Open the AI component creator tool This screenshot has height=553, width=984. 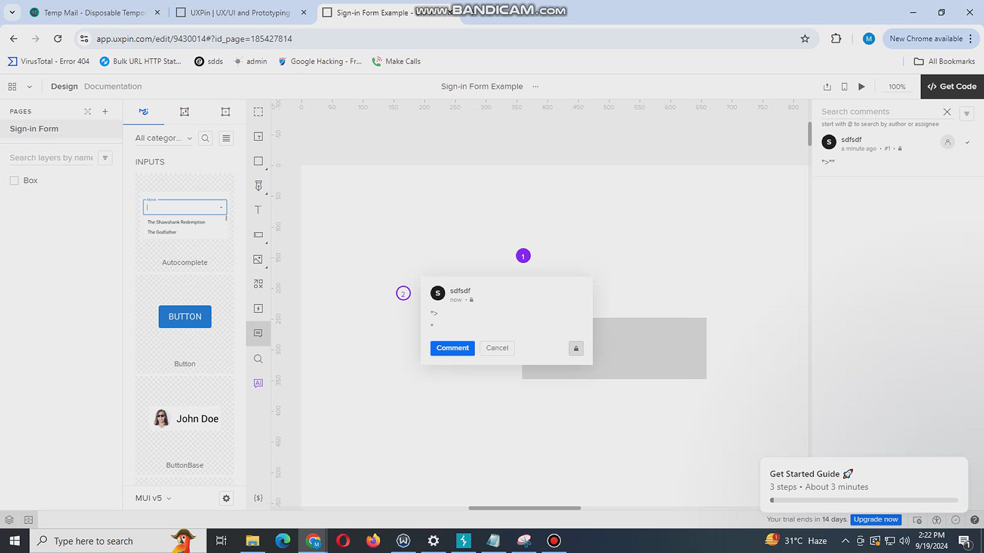coord(258,383)
